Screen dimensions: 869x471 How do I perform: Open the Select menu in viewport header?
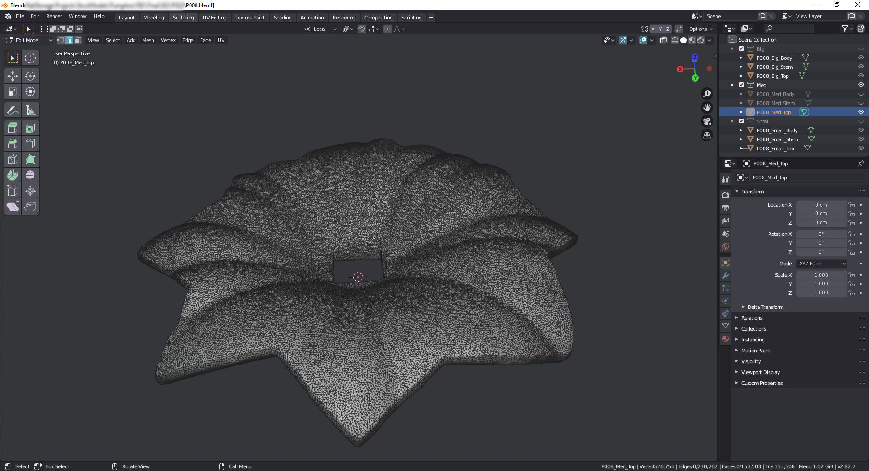pyautogui.click(x=113, y=40)
